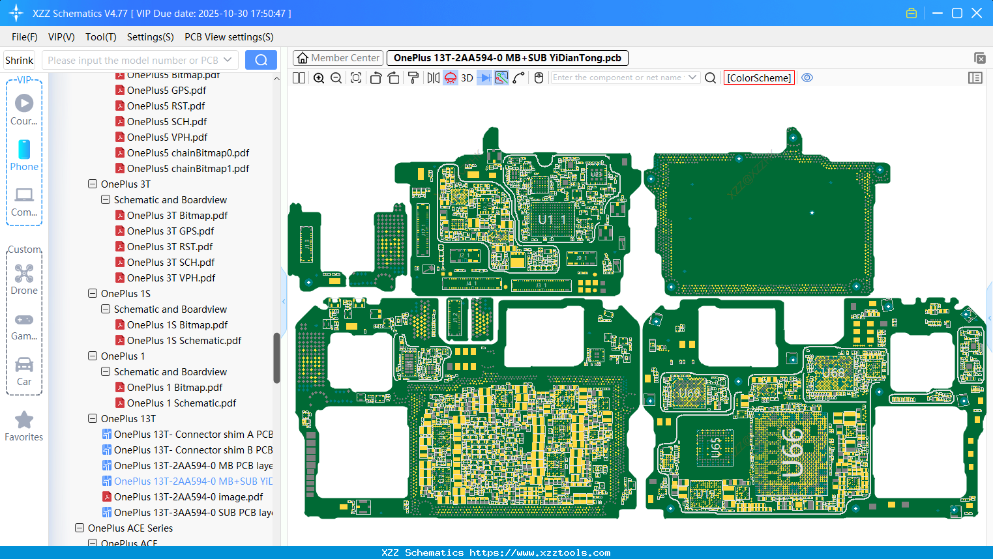Collapse the OnePlus 3T tree node
This screenshot has width=993, height=559.
click(x=93, y=184)
